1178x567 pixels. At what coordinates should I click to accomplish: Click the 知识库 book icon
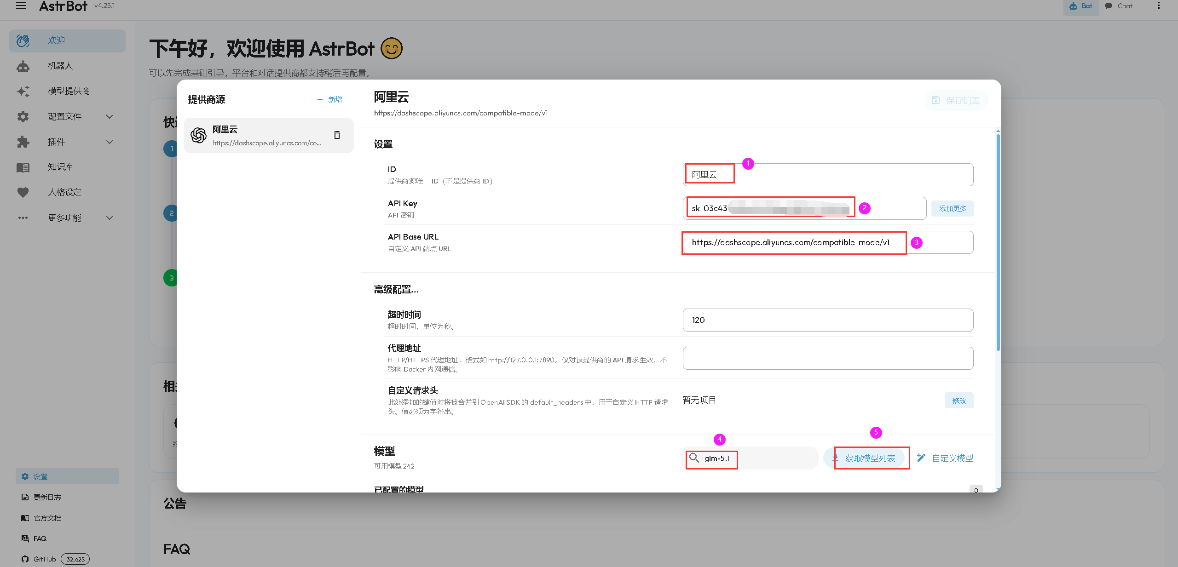(x=23, y=167)
